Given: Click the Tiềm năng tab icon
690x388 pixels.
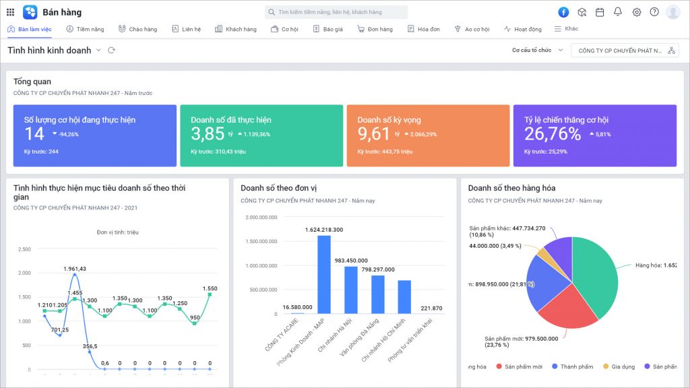Looking at the screenshot, I should tap(69, 29).
